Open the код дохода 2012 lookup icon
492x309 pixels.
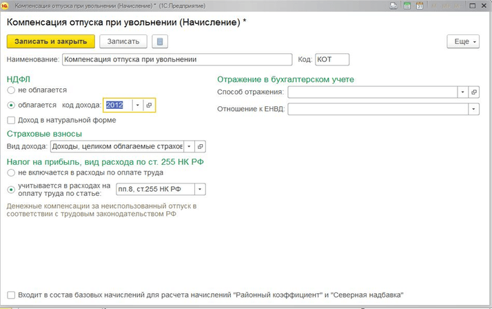(149, 105)
